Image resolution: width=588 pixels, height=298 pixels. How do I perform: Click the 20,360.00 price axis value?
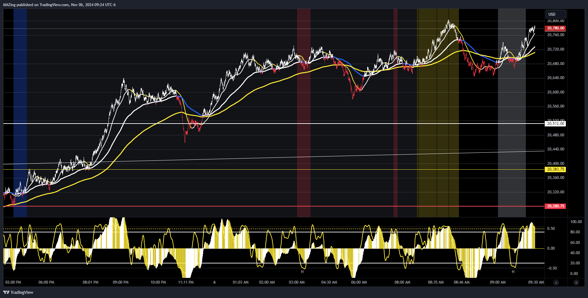pyautogui.click(x=556, y=178)
